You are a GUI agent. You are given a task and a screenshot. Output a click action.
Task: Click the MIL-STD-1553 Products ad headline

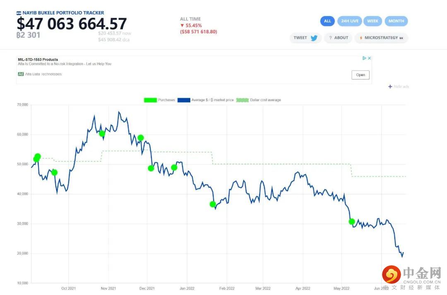point(38,59)
